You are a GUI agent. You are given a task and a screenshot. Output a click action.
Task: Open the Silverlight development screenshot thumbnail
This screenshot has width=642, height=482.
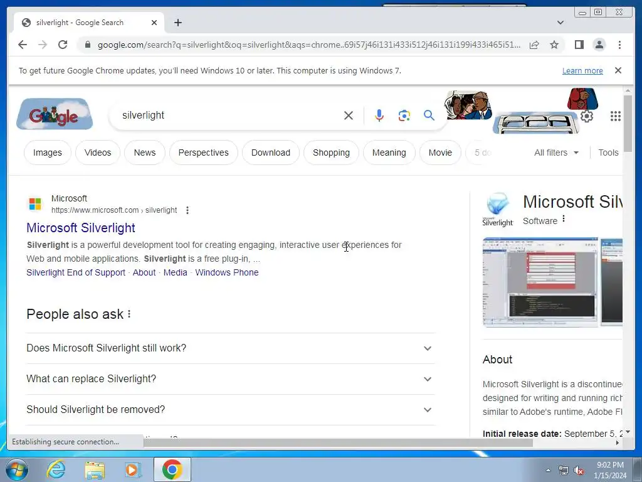pyautogui.click(x=540, y=282)
